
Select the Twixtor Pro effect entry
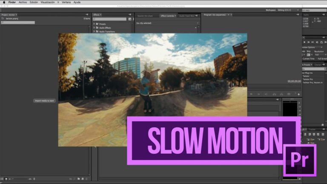[x=308, y=79]
